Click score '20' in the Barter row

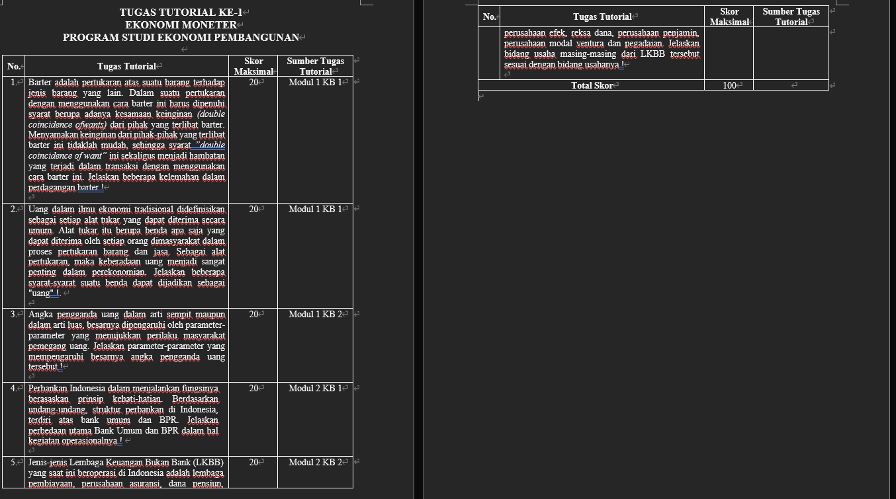253,82
